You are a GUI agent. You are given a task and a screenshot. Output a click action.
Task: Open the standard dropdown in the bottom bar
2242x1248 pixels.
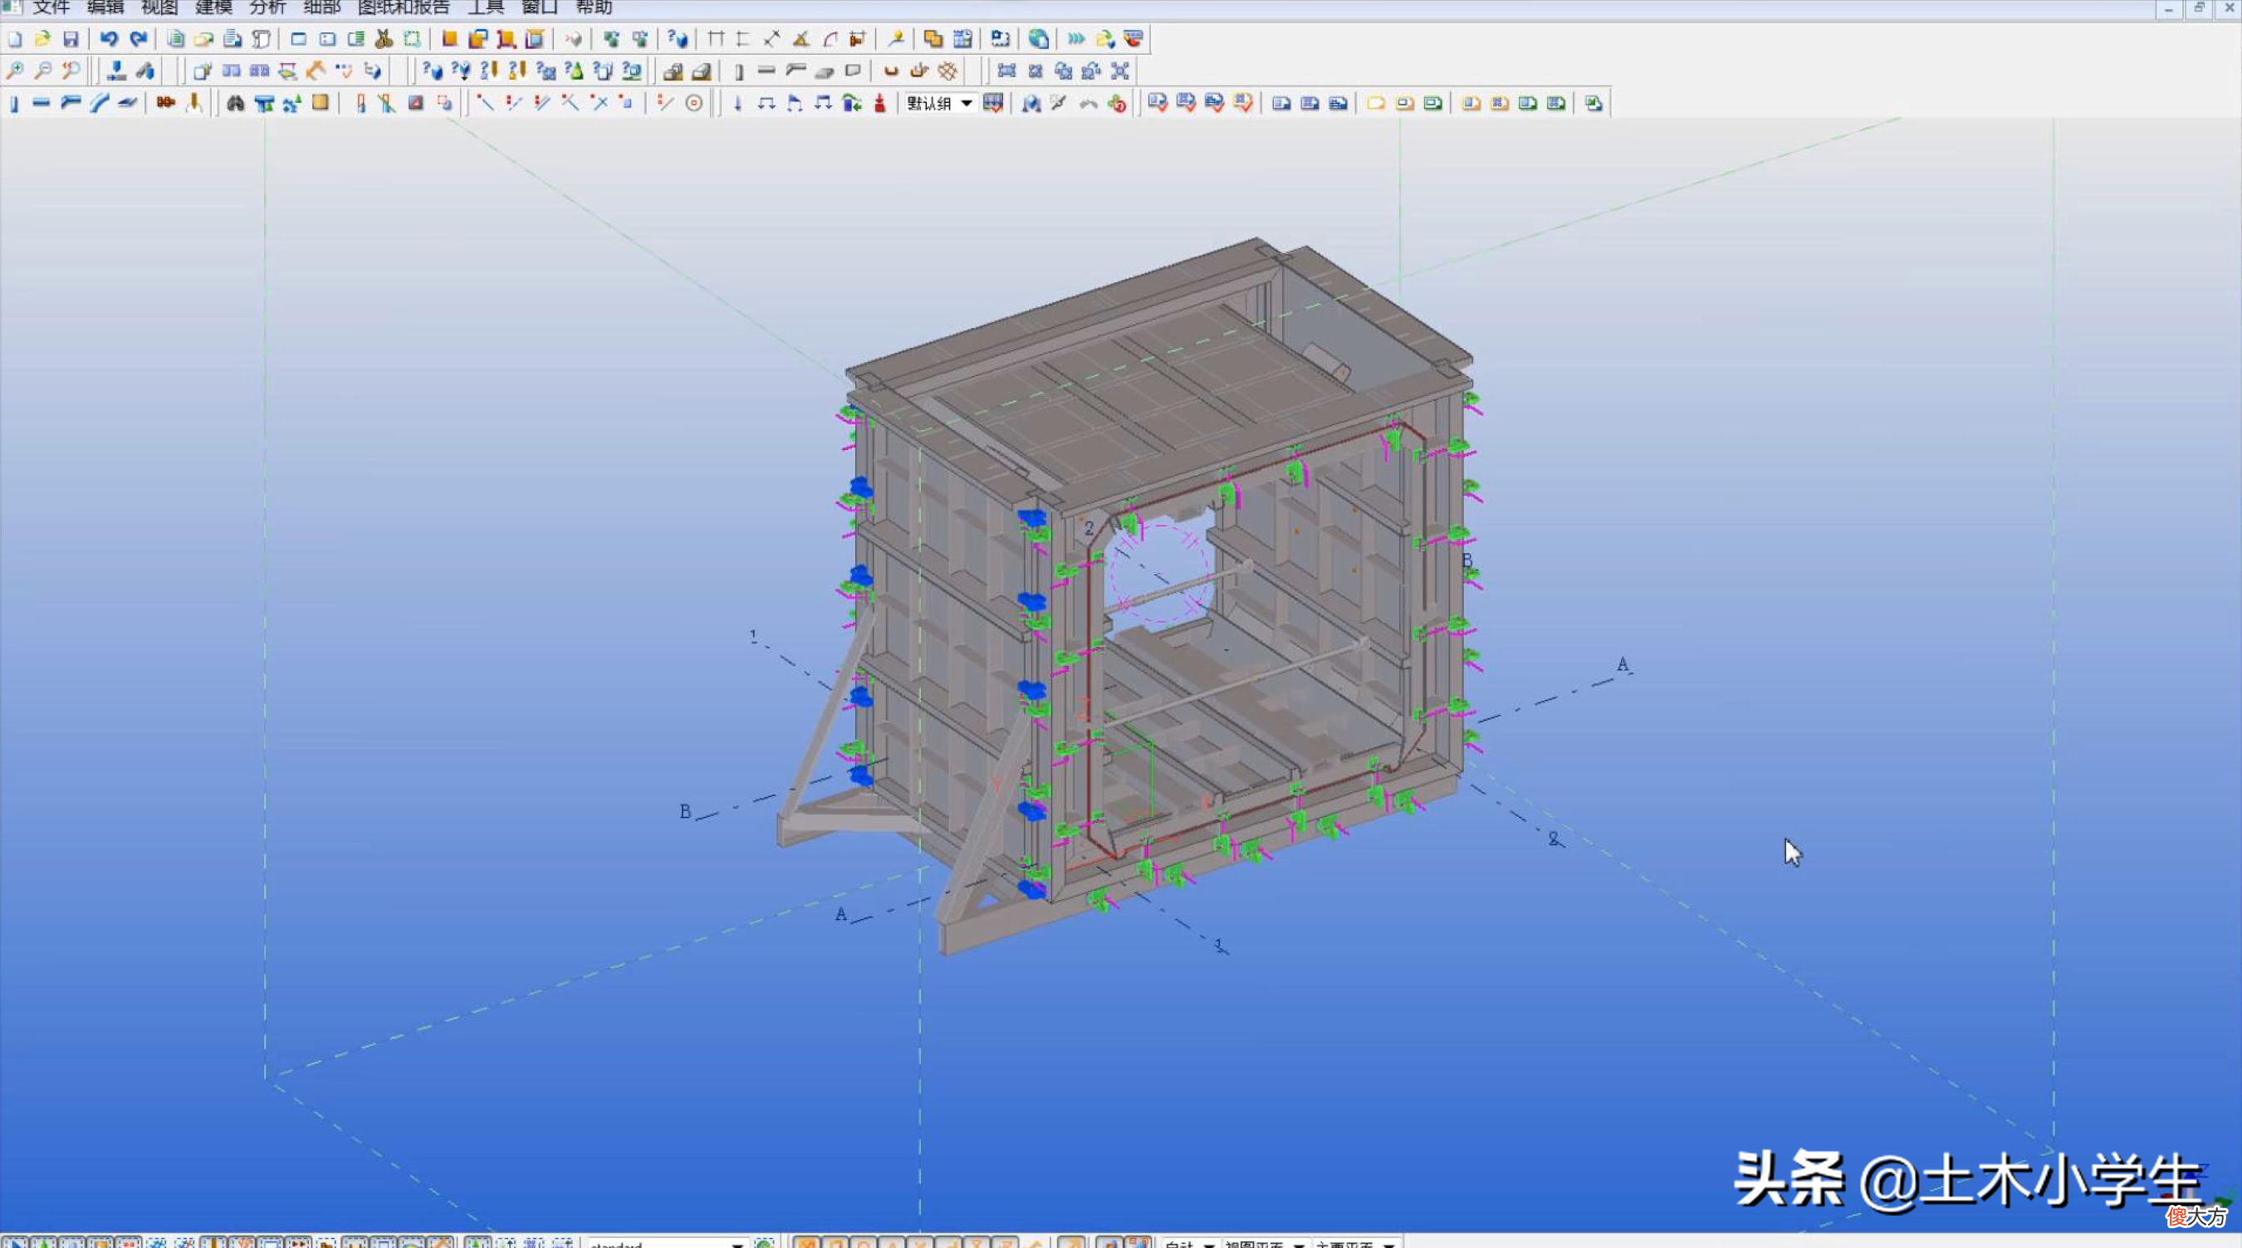click(737, 1244)
